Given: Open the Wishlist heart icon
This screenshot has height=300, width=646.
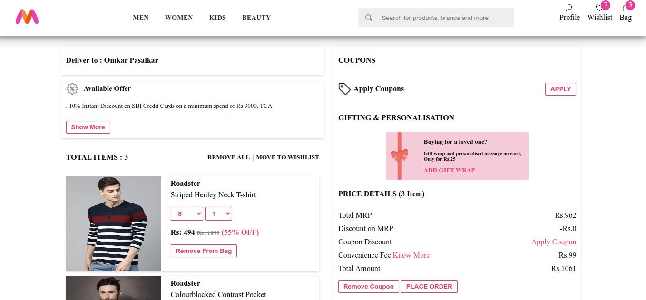Looking at the screenshot, I should 599,8.
